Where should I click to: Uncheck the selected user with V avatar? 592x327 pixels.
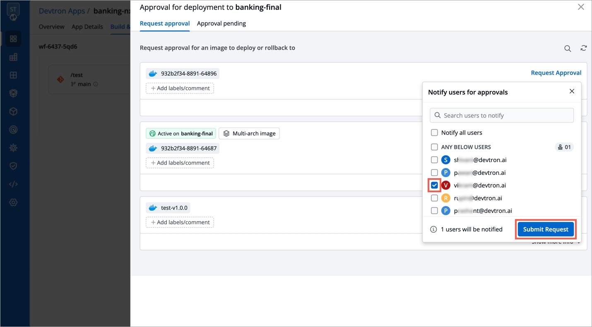[434, 185]
